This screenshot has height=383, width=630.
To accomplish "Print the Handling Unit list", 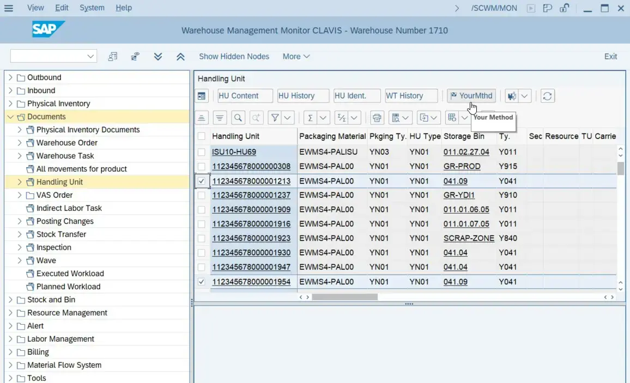I will coord(377,118).
